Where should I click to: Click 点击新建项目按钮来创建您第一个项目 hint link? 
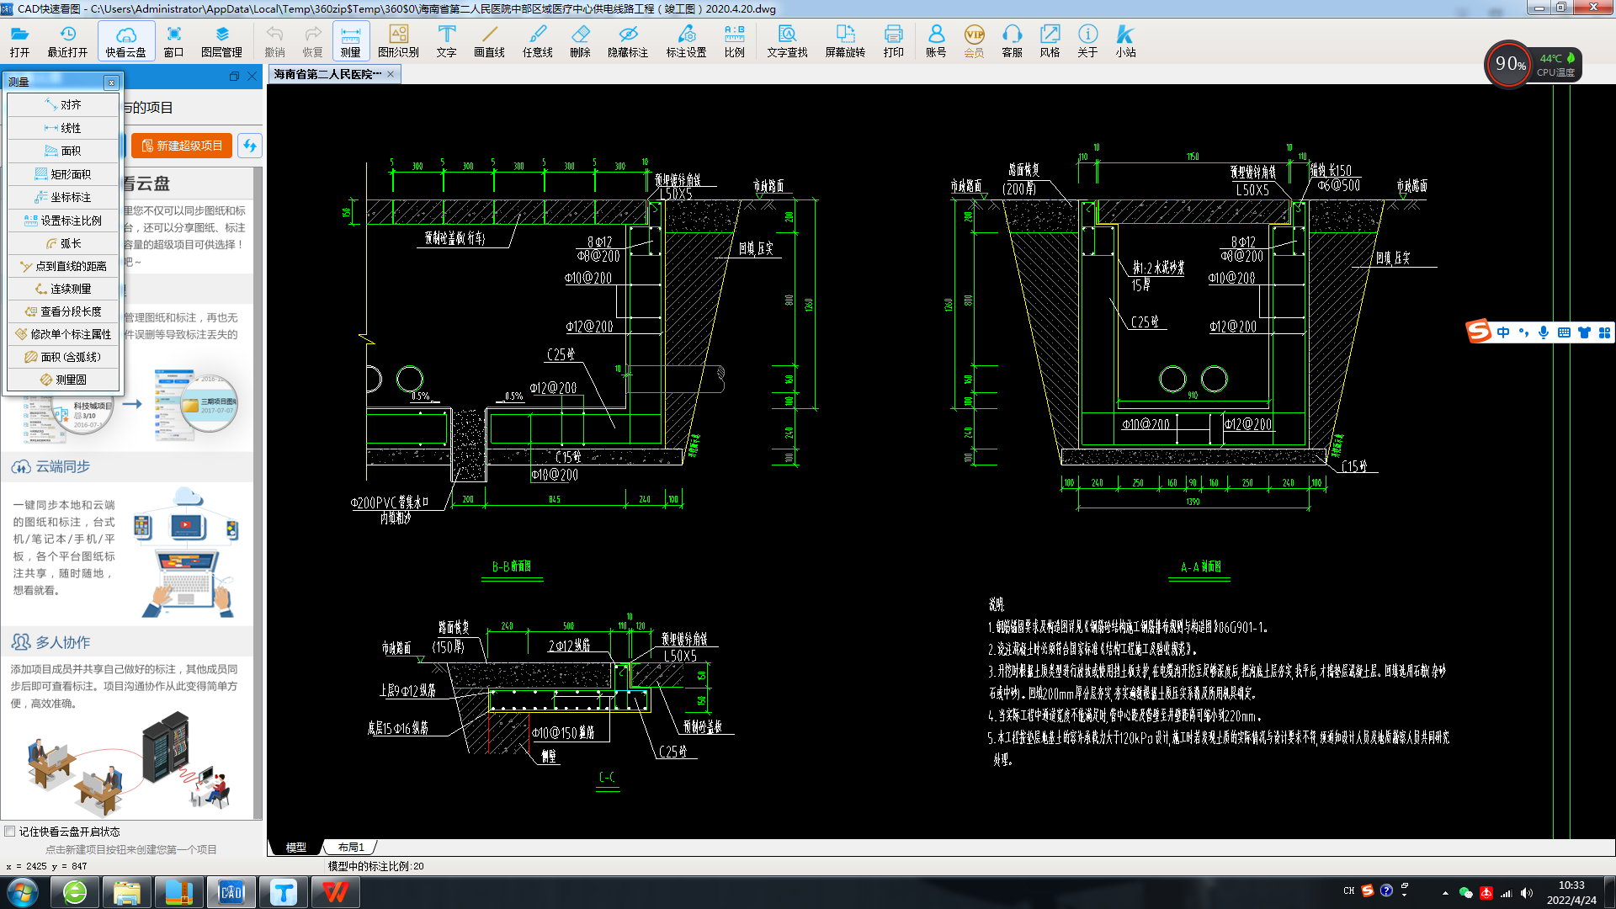coord(131,849)
